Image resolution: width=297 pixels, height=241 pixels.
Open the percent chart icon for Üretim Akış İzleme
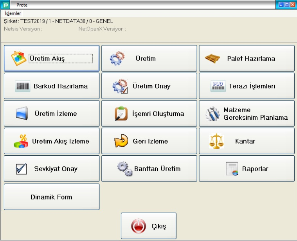pyautogui.click(x=21, y=141)
